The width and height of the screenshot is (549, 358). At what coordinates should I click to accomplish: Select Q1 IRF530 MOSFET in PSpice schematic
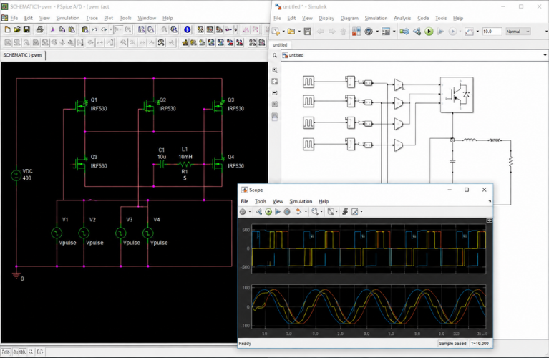tap(82, 105)
